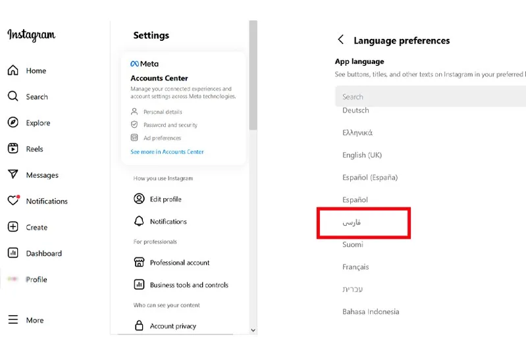
Task: Go back with the chevron beside Language preferences
Action: 340,39
